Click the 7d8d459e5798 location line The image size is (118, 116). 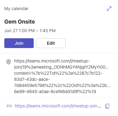(62, 85)
